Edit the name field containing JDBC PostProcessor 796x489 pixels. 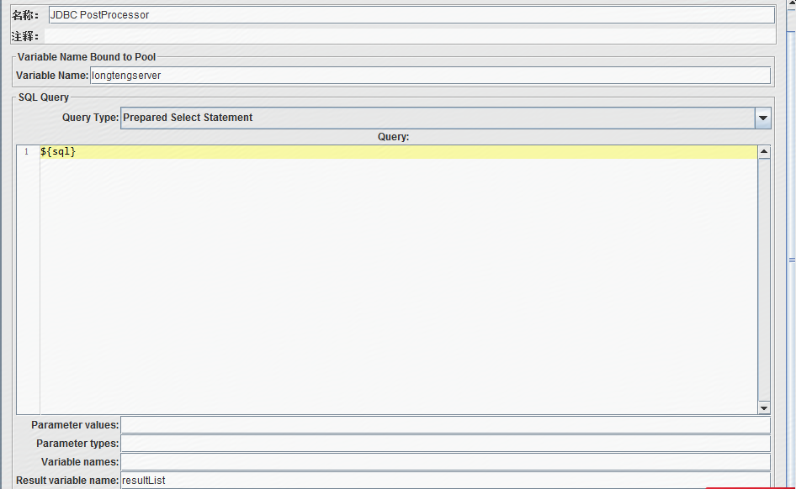coord(411,14)
